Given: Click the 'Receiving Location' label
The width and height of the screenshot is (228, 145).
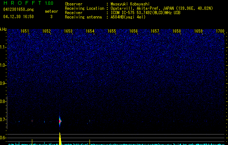Looking at the screenshot, I should (84, 8).
